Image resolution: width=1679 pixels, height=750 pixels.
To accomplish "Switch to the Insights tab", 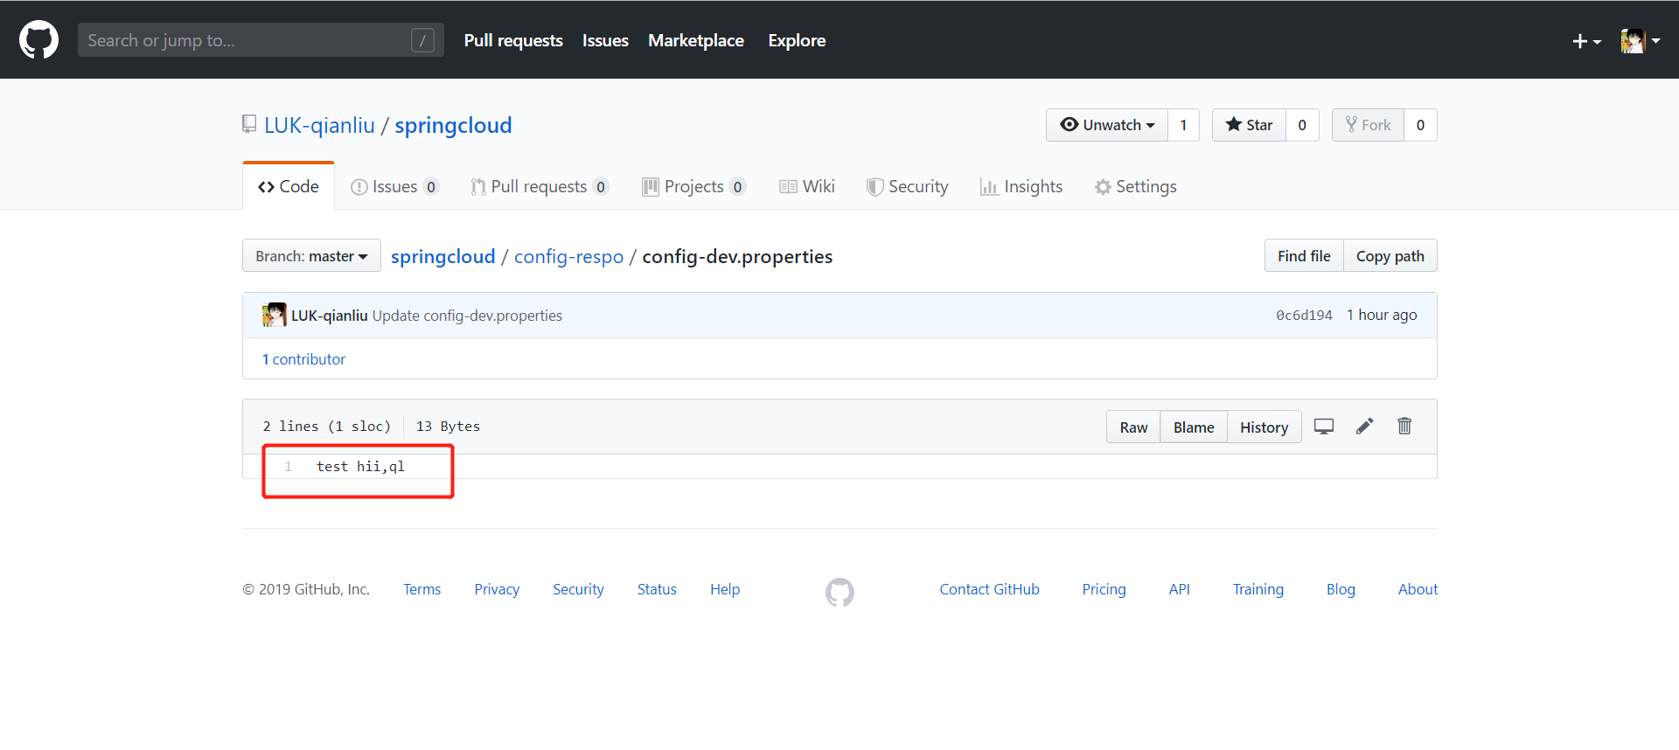I will point(1021,186).
